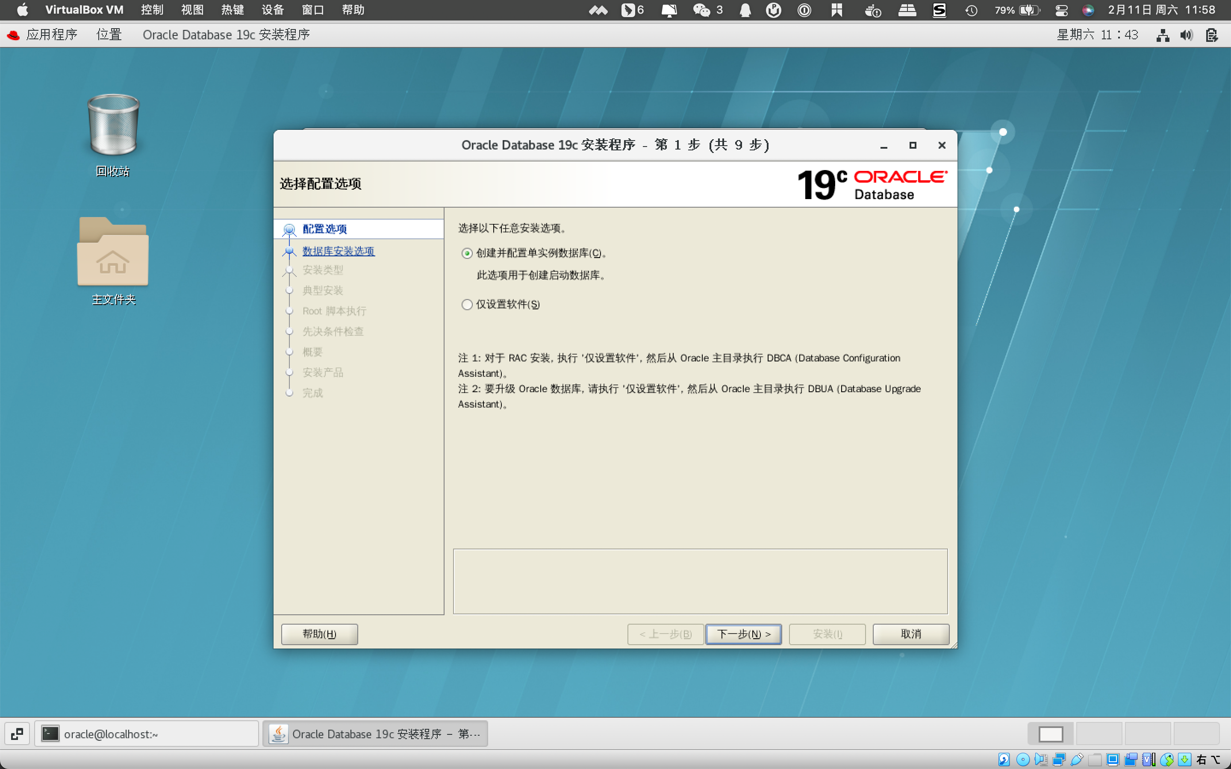Minimize the Oracle installer window
Image resolution: width=1231 pixels, height=769 pixels.
883,145
